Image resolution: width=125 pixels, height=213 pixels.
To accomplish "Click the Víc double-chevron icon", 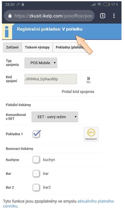I will 88,80.
